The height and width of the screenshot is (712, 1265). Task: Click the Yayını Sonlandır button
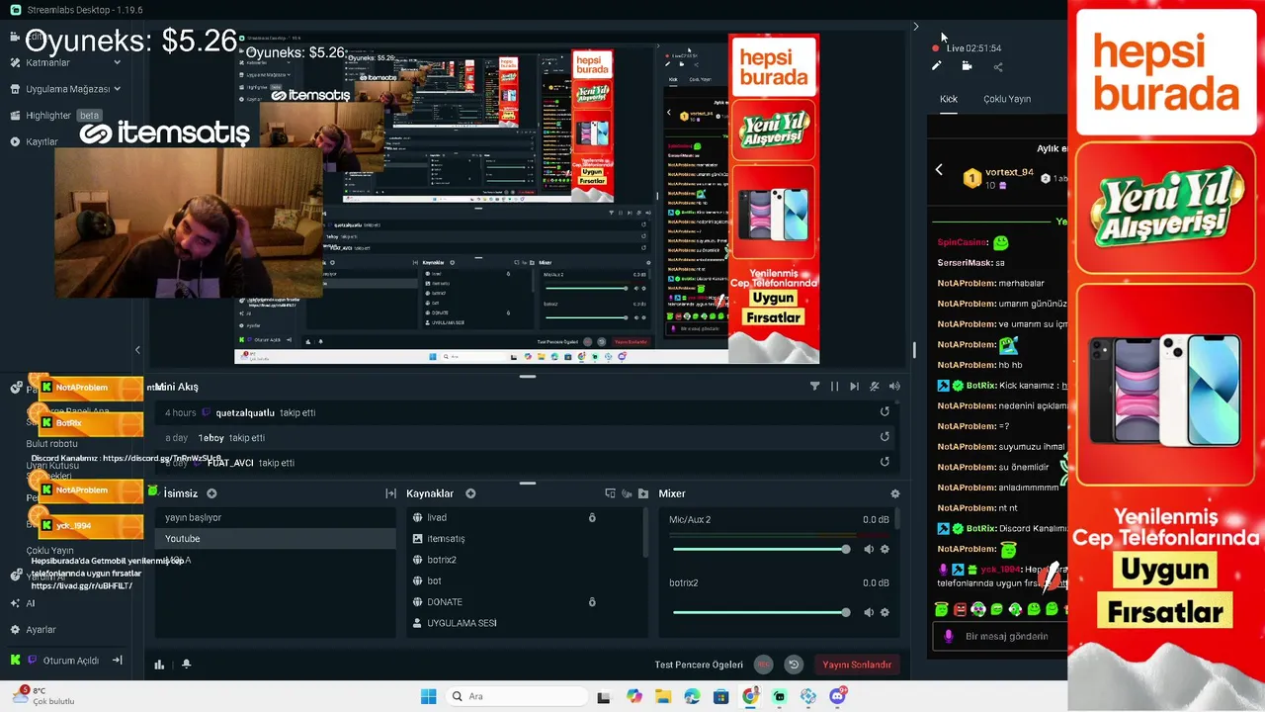point(857,665)
